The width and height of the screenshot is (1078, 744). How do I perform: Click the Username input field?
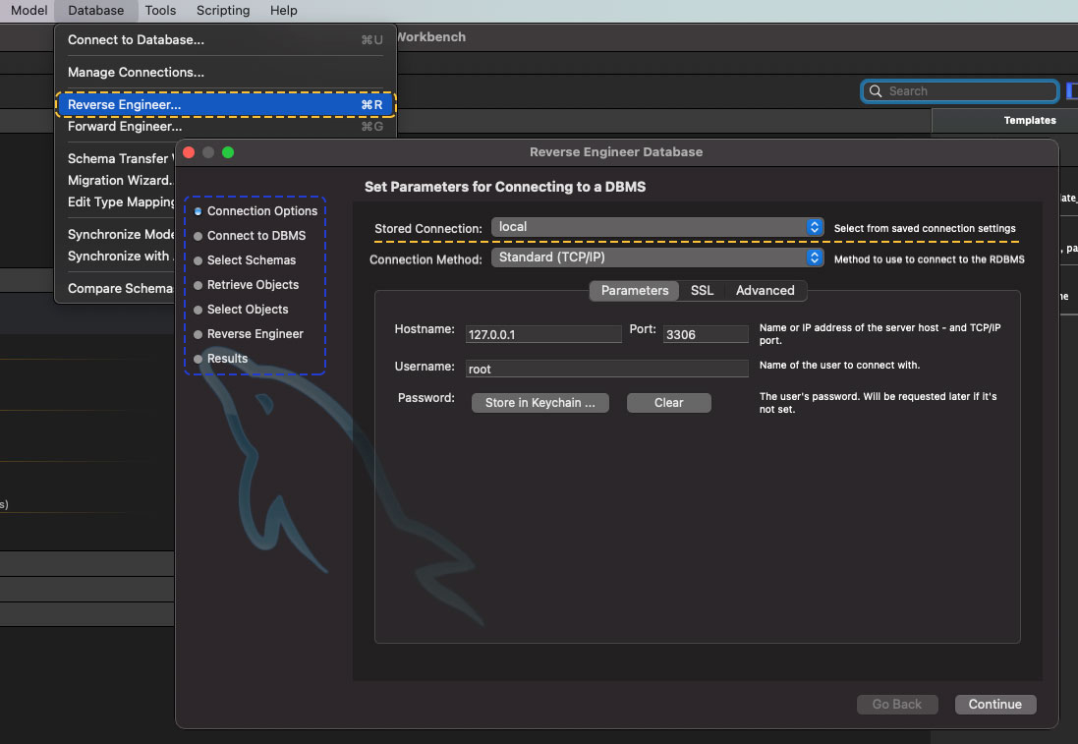pyautogui.click(x=606, y=369)
